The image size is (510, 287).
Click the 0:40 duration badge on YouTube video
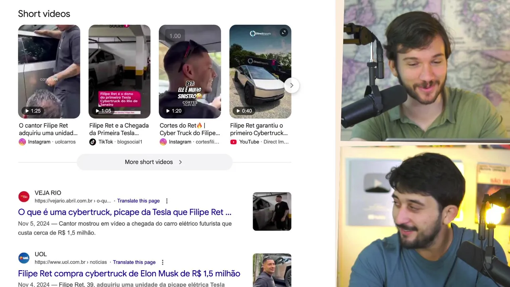244,111
